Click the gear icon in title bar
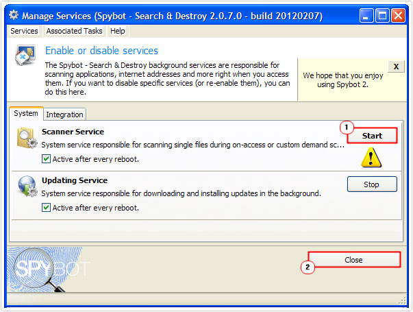The image size is (413, 312). click(14, 15)
